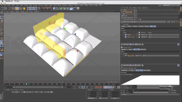This screenshot has width=182, height=102.
Task: Select Spherical Field in Object Manager
Action: tap(129, 14)
